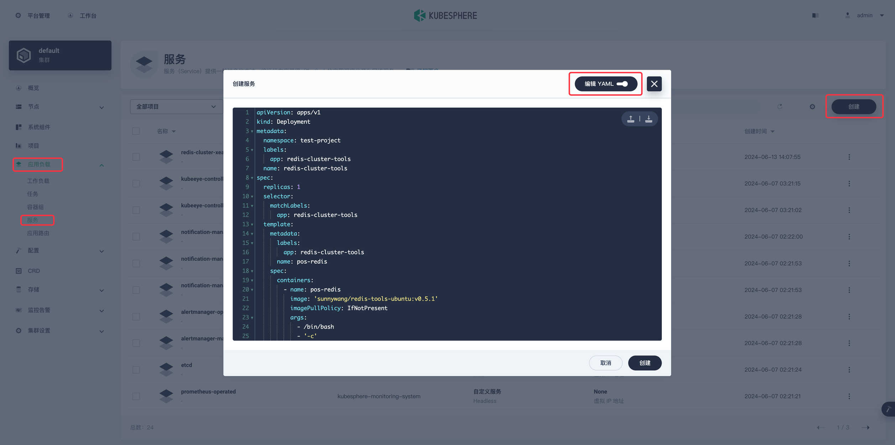Open more actions for 03:21:02 row
This screenshot has height=445, width=895.
point(849,210)
